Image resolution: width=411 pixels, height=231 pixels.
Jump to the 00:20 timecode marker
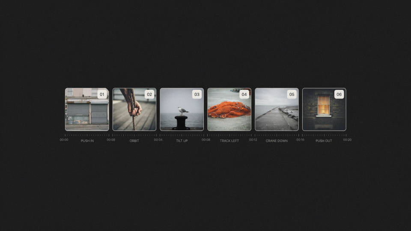coord(348,139)
